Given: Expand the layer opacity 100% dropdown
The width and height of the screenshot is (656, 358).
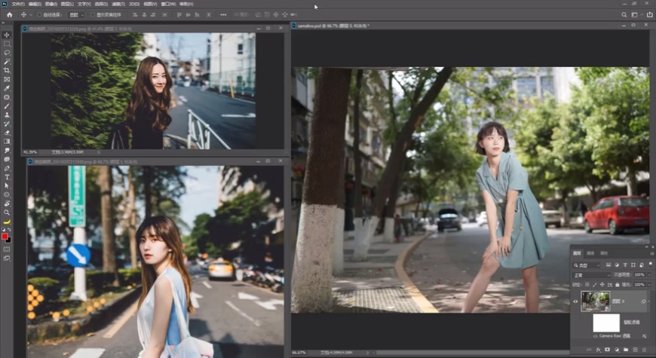Looking at the screenshot, I should click(x=649, y=274).
